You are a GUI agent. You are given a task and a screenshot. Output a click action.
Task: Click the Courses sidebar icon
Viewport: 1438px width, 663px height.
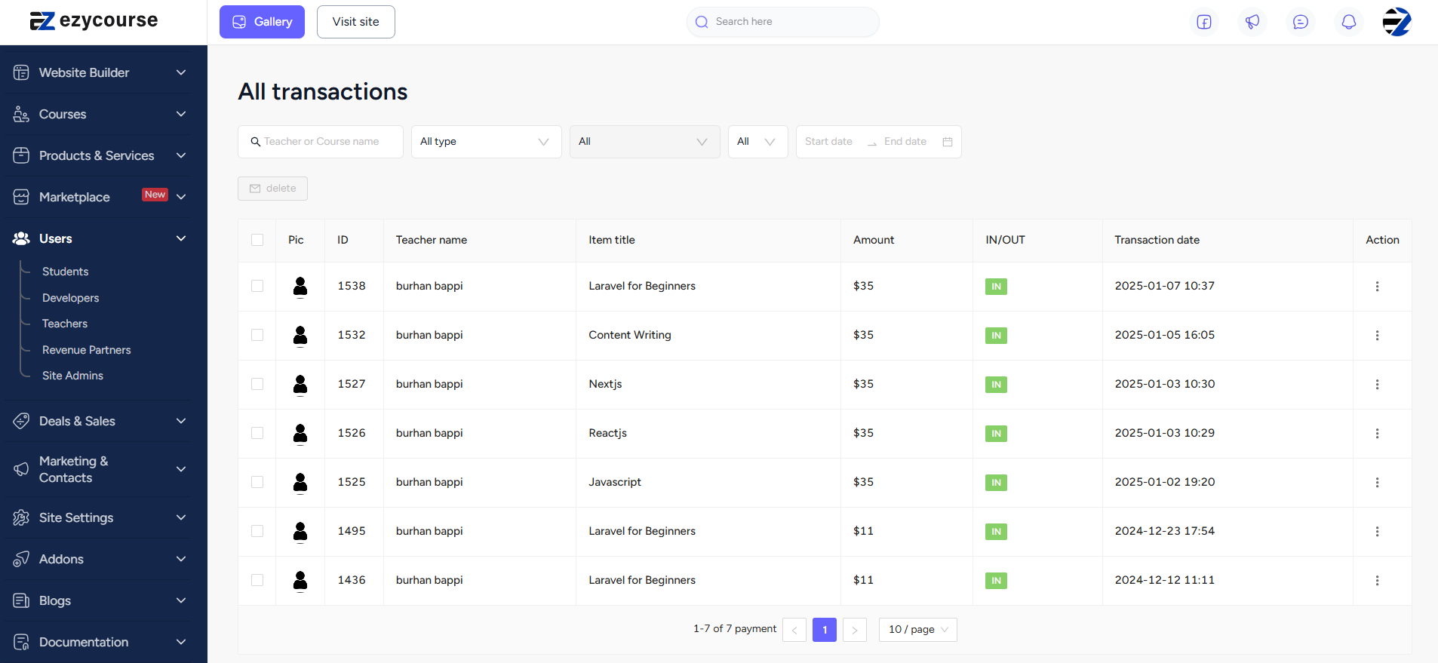pyautogui.click(x=21, y=114)
